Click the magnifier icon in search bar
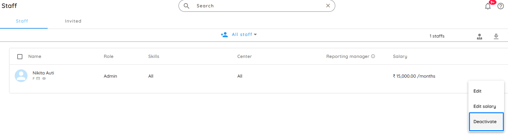Viewport: 508px width, 140px height. 187,6
